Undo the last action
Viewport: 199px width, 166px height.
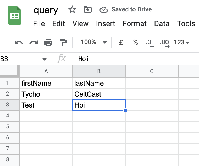pos(19,42)
